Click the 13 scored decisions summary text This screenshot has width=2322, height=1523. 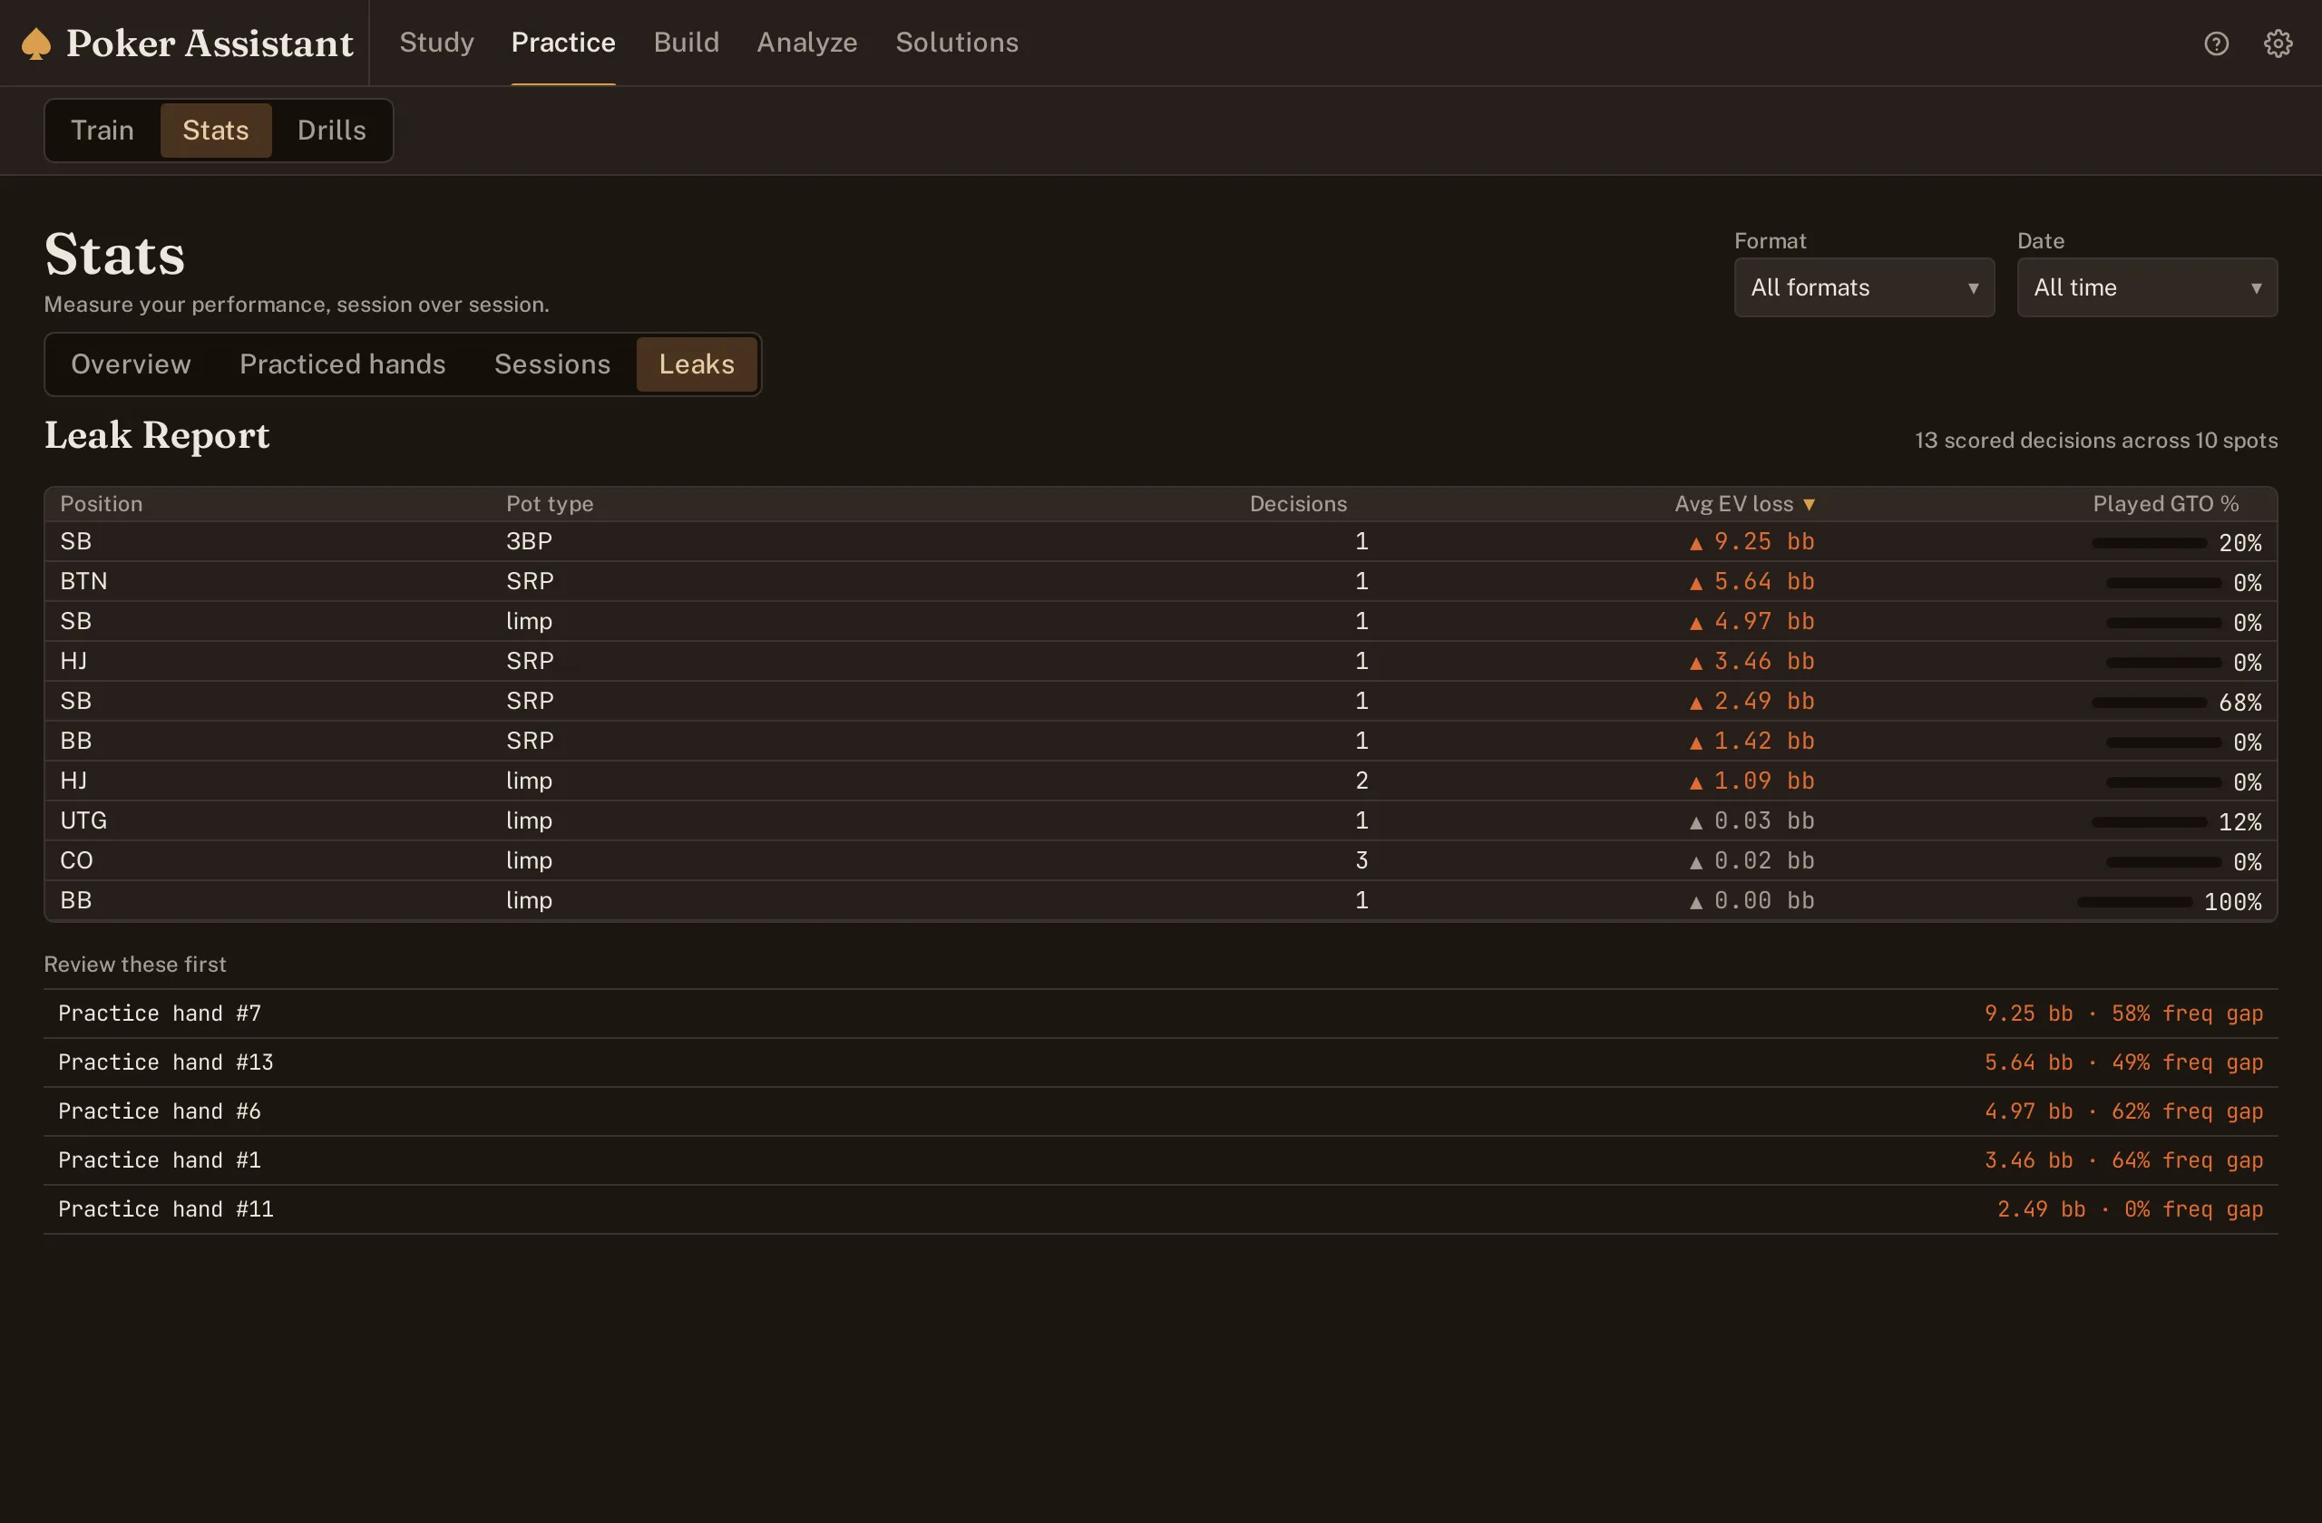2095,441
